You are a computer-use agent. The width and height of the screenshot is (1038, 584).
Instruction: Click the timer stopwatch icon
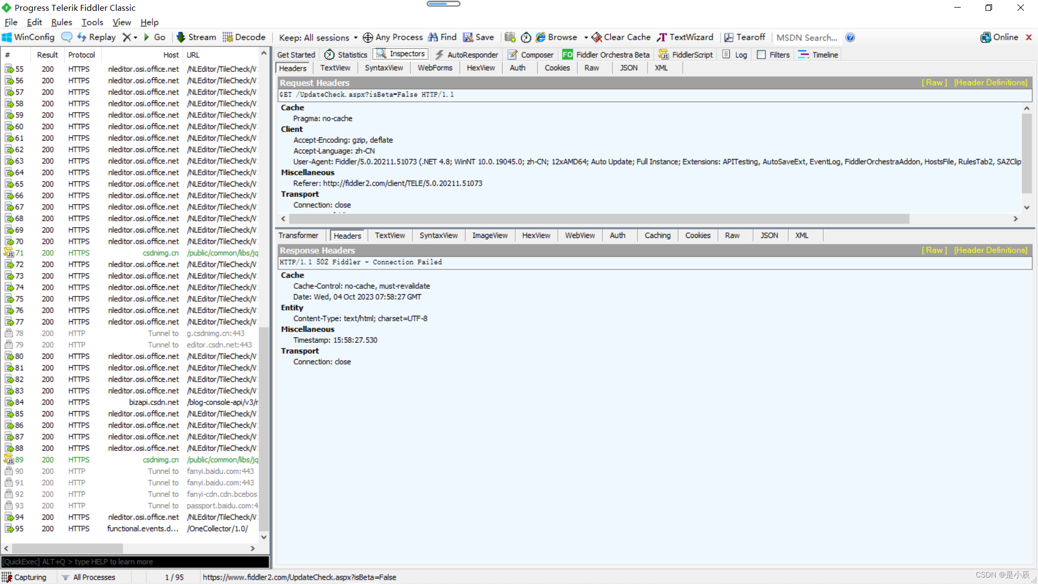pos(526,37)
